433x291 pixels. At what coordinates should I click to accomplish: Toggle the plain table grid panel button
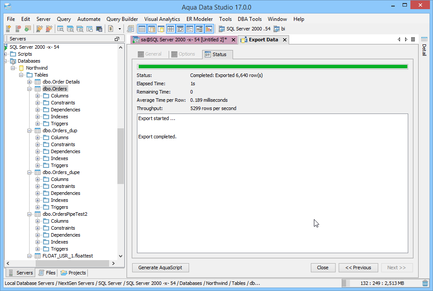coord(171,29)
